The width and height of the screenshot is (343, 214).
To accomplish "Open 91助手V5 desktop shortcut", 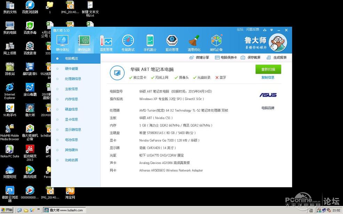I will pyautogui.click(x=10, y=110).
